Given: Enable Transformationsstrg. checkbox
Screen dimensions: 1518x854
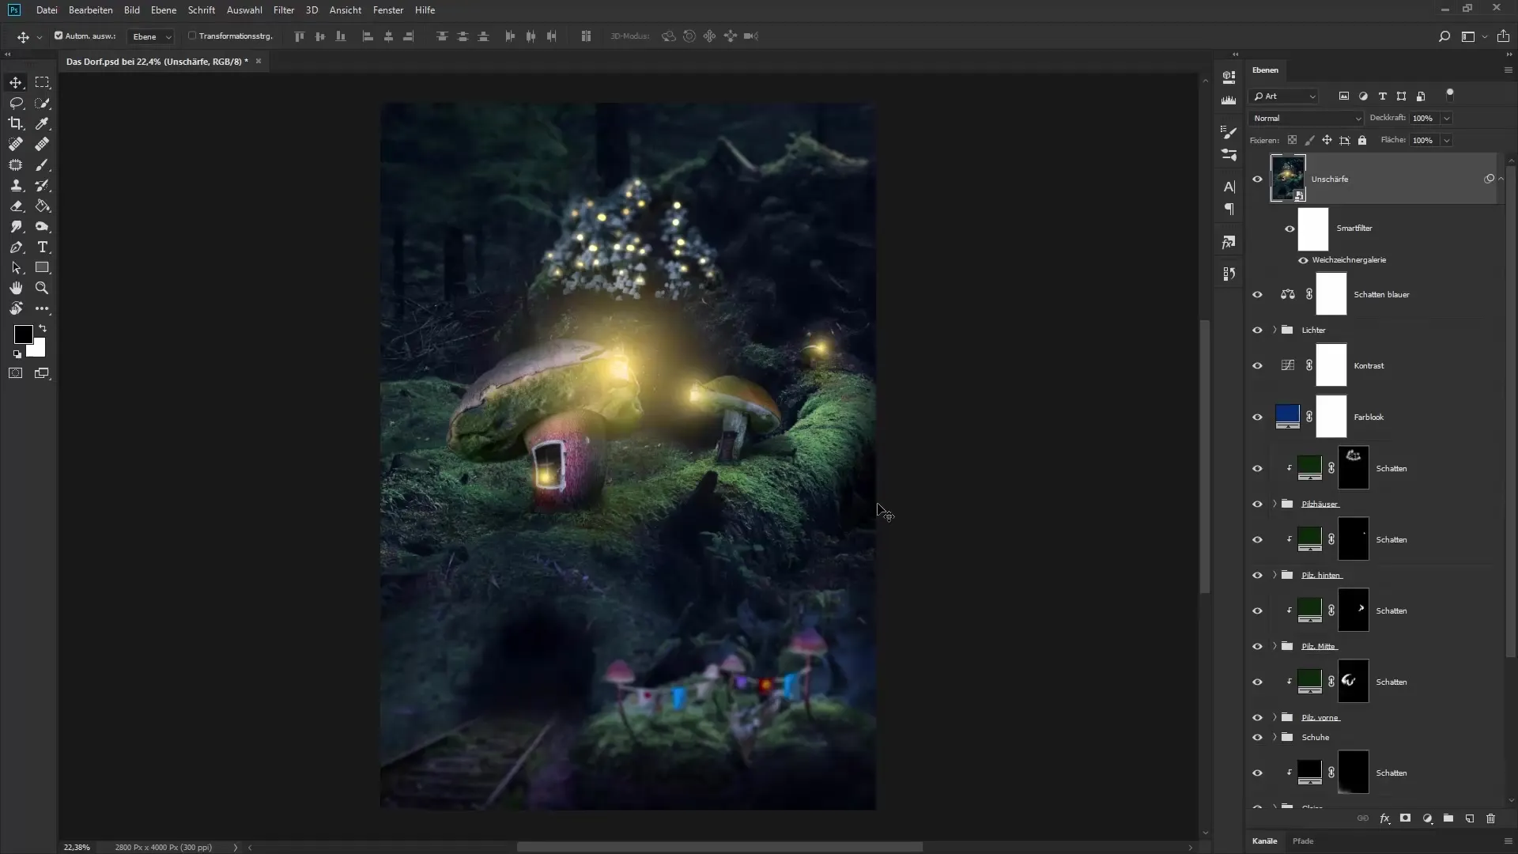Looking at the screenshot, I should tap(192, 36).
